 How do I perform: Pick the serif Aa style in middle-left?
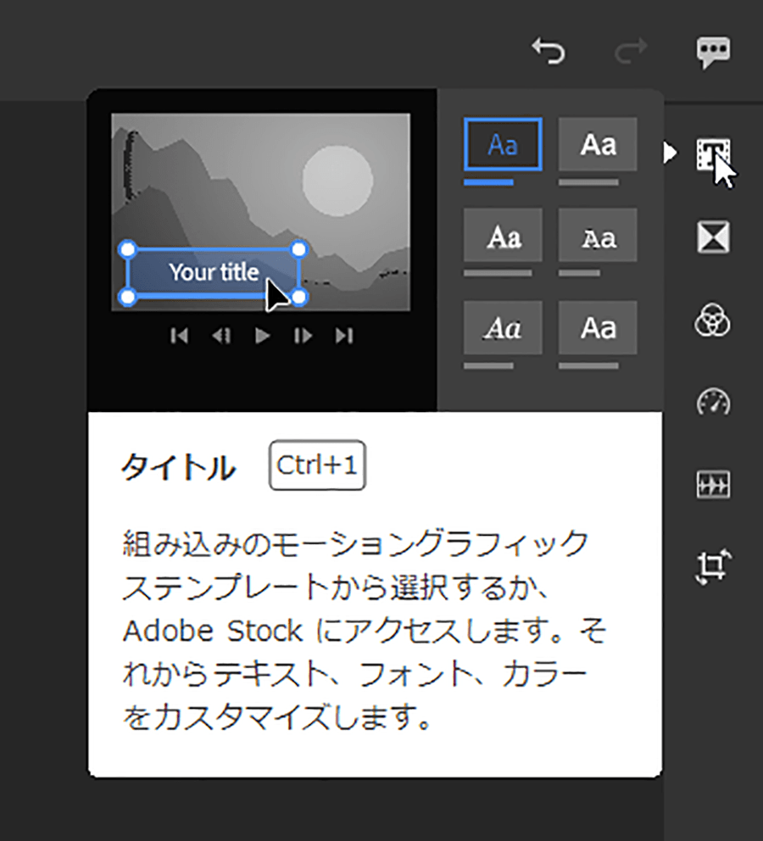(503, 236)
